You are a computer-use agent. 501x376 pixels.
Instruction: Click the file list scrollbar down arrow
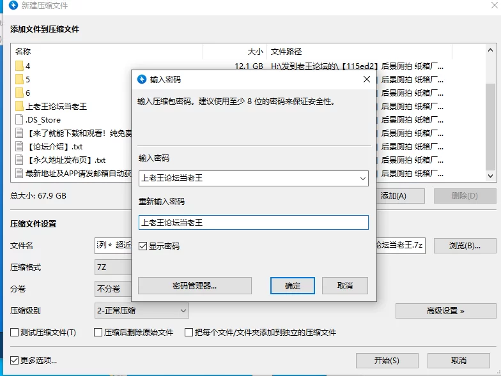click(x=491, y=176)
